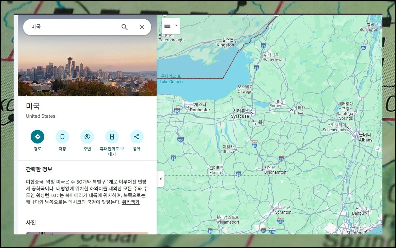396x248 pixels.
Task: Click the photo thumbnail under 사진
Action: (87, 233)
